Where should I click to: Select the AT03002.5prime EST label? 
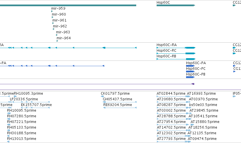click(171, 110)
